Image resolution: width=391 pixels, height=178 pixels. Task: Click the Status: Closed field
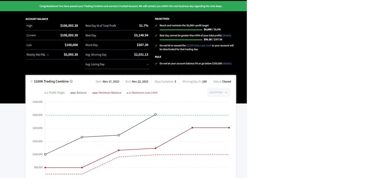coord(222,81)
